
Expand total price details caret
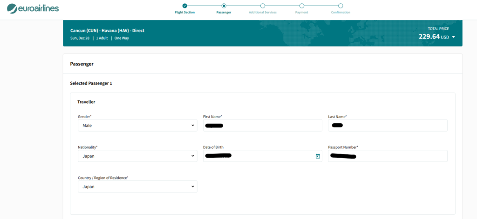pyautogui.click(x=453, y=37)
